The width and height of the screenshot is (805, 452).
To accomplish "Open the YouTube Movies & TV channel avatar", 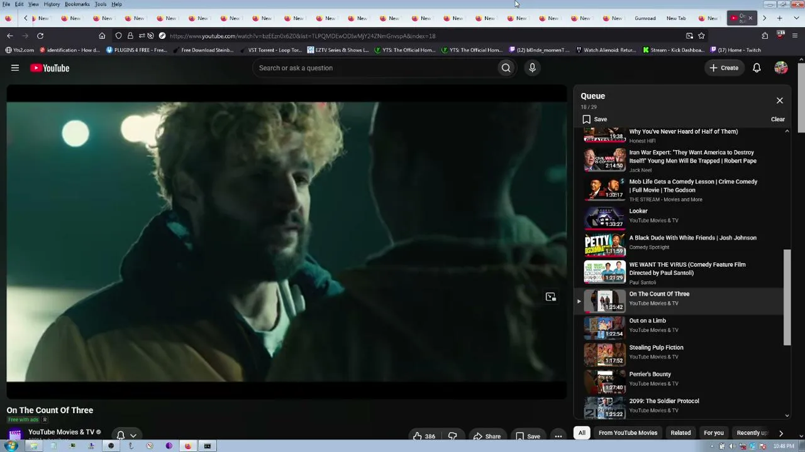I will [15, 434].
